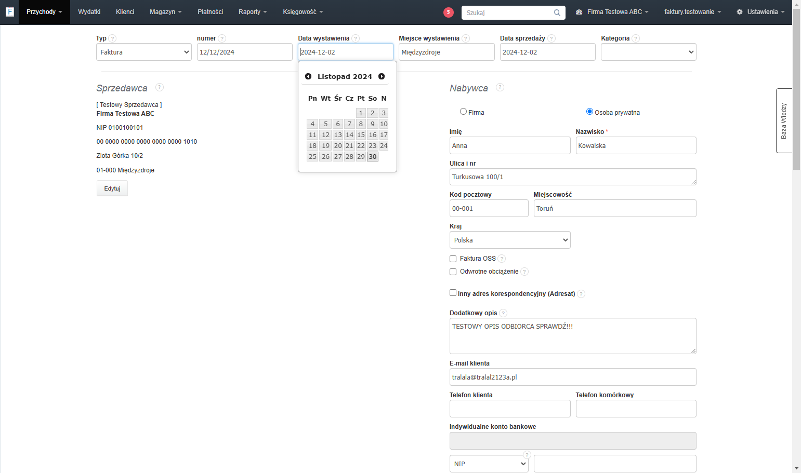Click the search magnifier icon
801x473 pixels.
[x=557, y=13]
